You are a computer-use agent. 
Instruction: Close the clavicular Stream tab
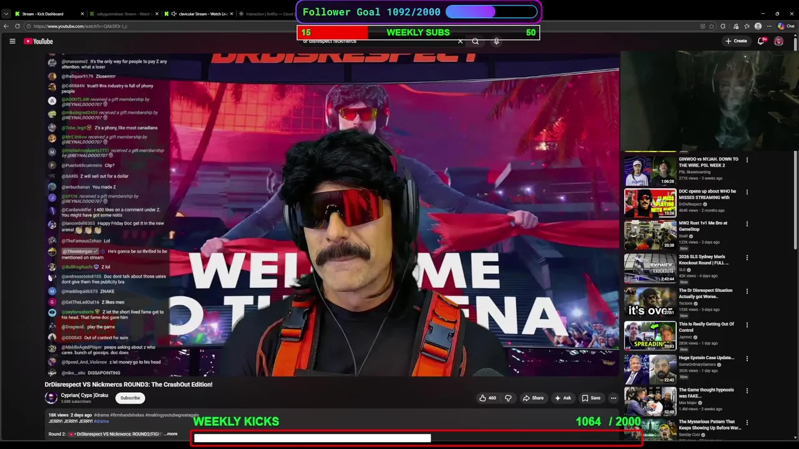pyautogui.click(x=232, y=14)
